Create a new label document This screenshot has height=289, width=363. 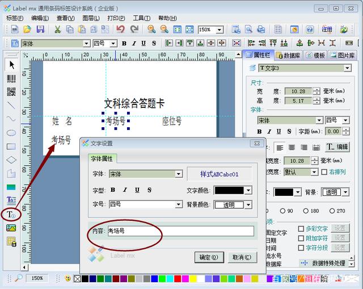point(15,29)
